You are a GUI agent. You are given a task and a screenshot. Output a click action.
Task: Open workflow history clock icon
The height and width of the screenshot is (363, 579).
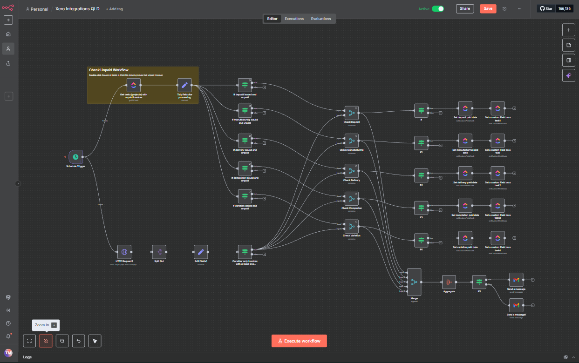(504, 9)
